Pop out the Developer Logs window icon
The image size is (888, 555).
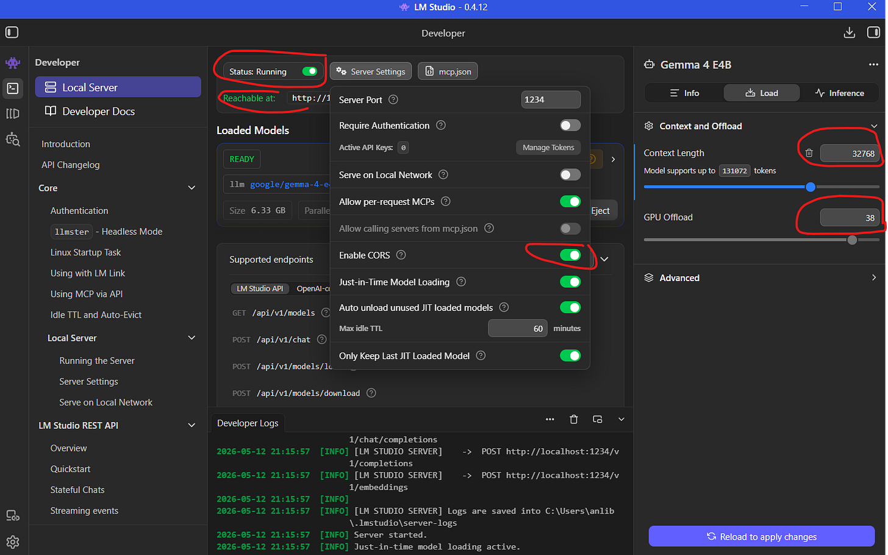[x=598, y=419]
